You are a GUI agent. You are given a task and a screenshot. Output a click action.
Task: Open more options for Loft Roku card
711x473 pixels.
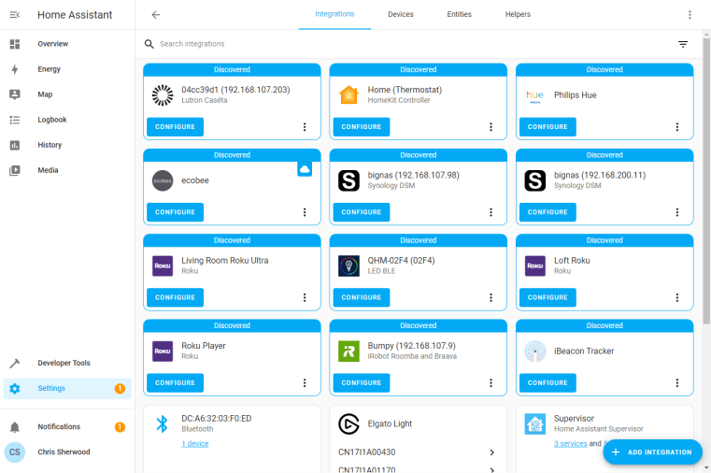point(677,297)
